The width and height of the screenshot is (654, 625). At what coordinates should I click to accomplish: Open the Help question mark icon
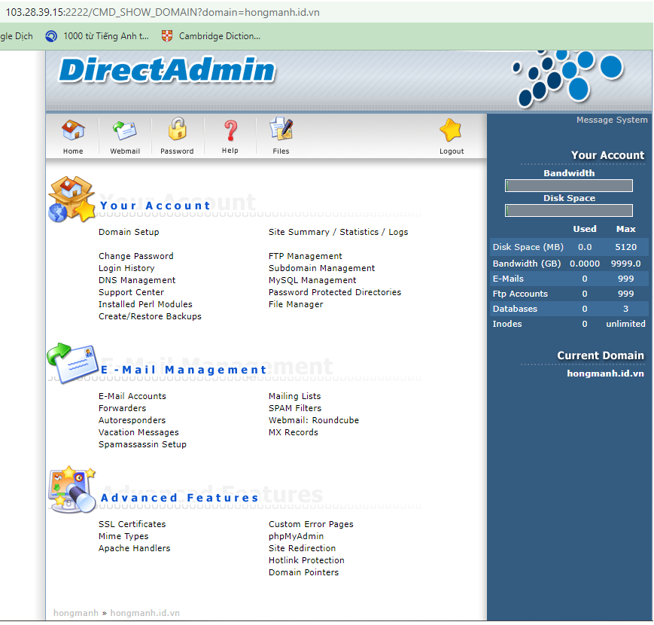click(x=230, y=130)
